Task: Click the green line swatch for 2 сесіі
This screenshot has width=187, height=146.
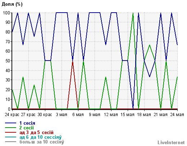Action: click(x=10, y=128)
